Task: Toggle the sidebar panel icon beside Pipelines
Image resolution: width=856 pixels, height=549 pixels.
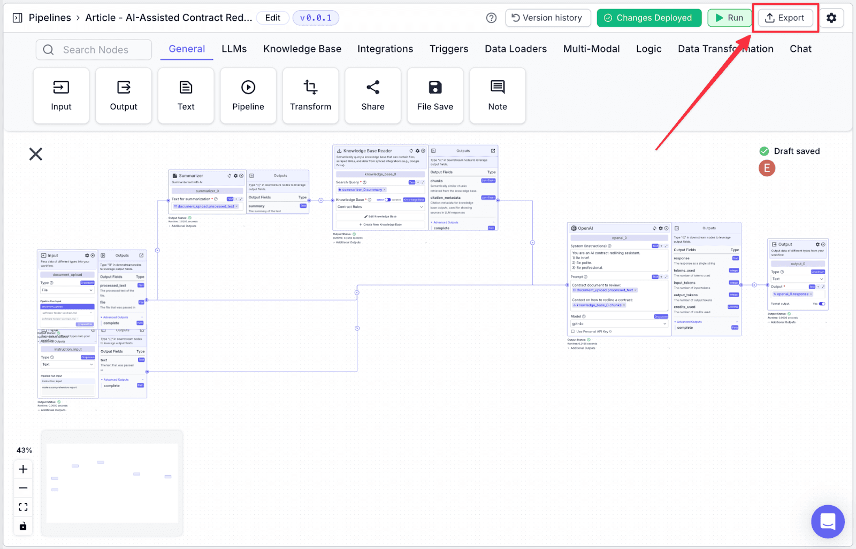Action: coord(18,18)
